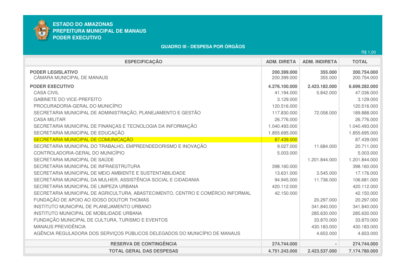Screen dimensions: 397x276
Task: Click the Manaus Previdência row label
Action: tap(60, 227)
